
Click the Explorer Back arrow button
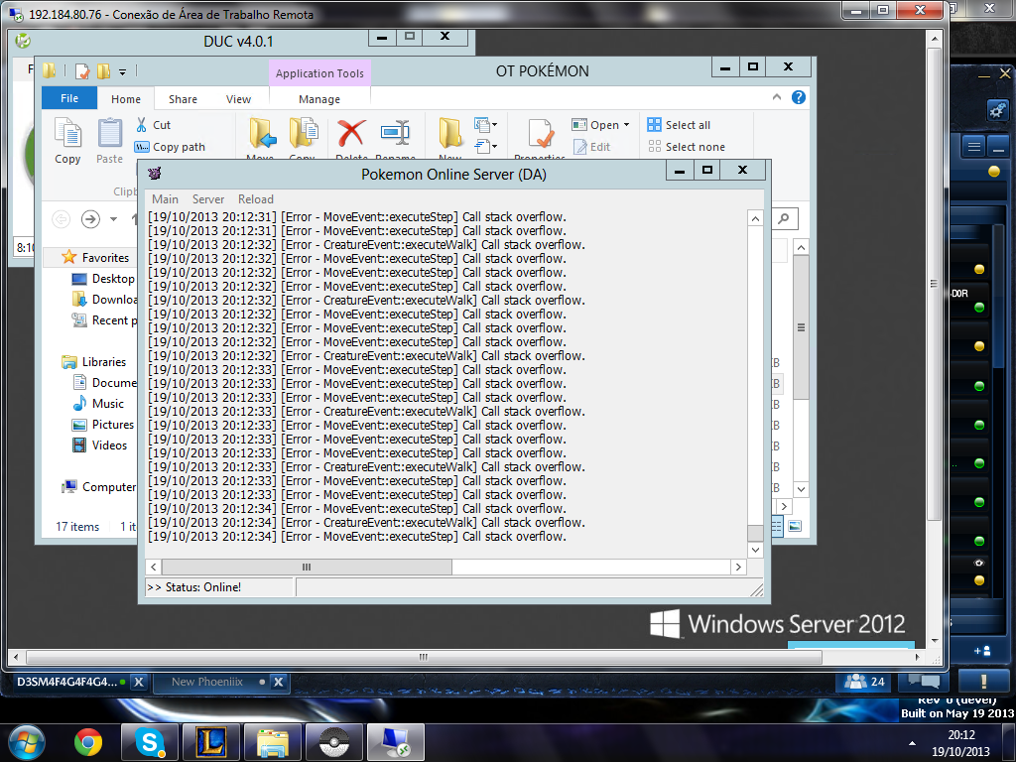click(61, 219)
